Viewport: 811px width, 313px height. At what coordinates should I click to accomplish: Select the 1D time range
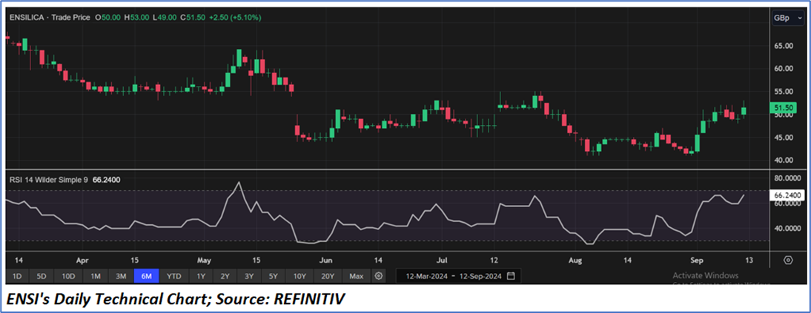pos(17,276)
